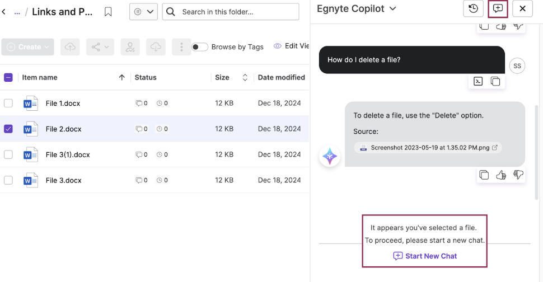
Task: Click the Copilot sparkle avatar
Action: (x=330, y=156)
